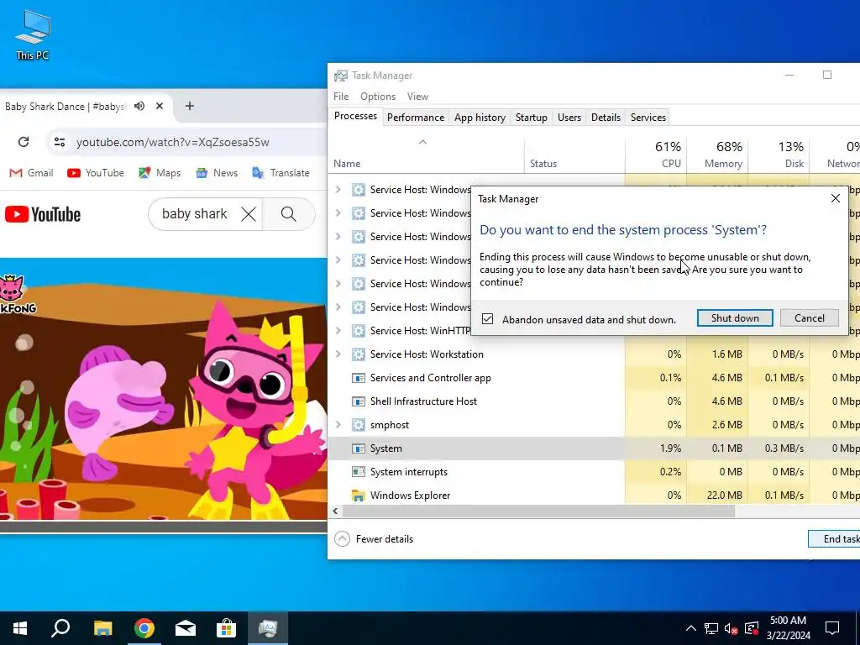Sort by 68% Memory column
This screenshot has width=860, height=645.
click(717, 155)
